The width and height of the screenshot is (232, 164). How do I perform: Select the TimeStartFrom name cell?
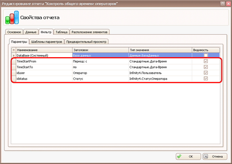click(44, 61)
